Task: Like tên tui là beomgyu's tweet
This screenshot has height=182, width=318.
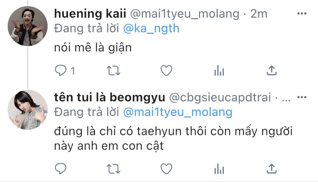Action: click(x=166, y=169)
